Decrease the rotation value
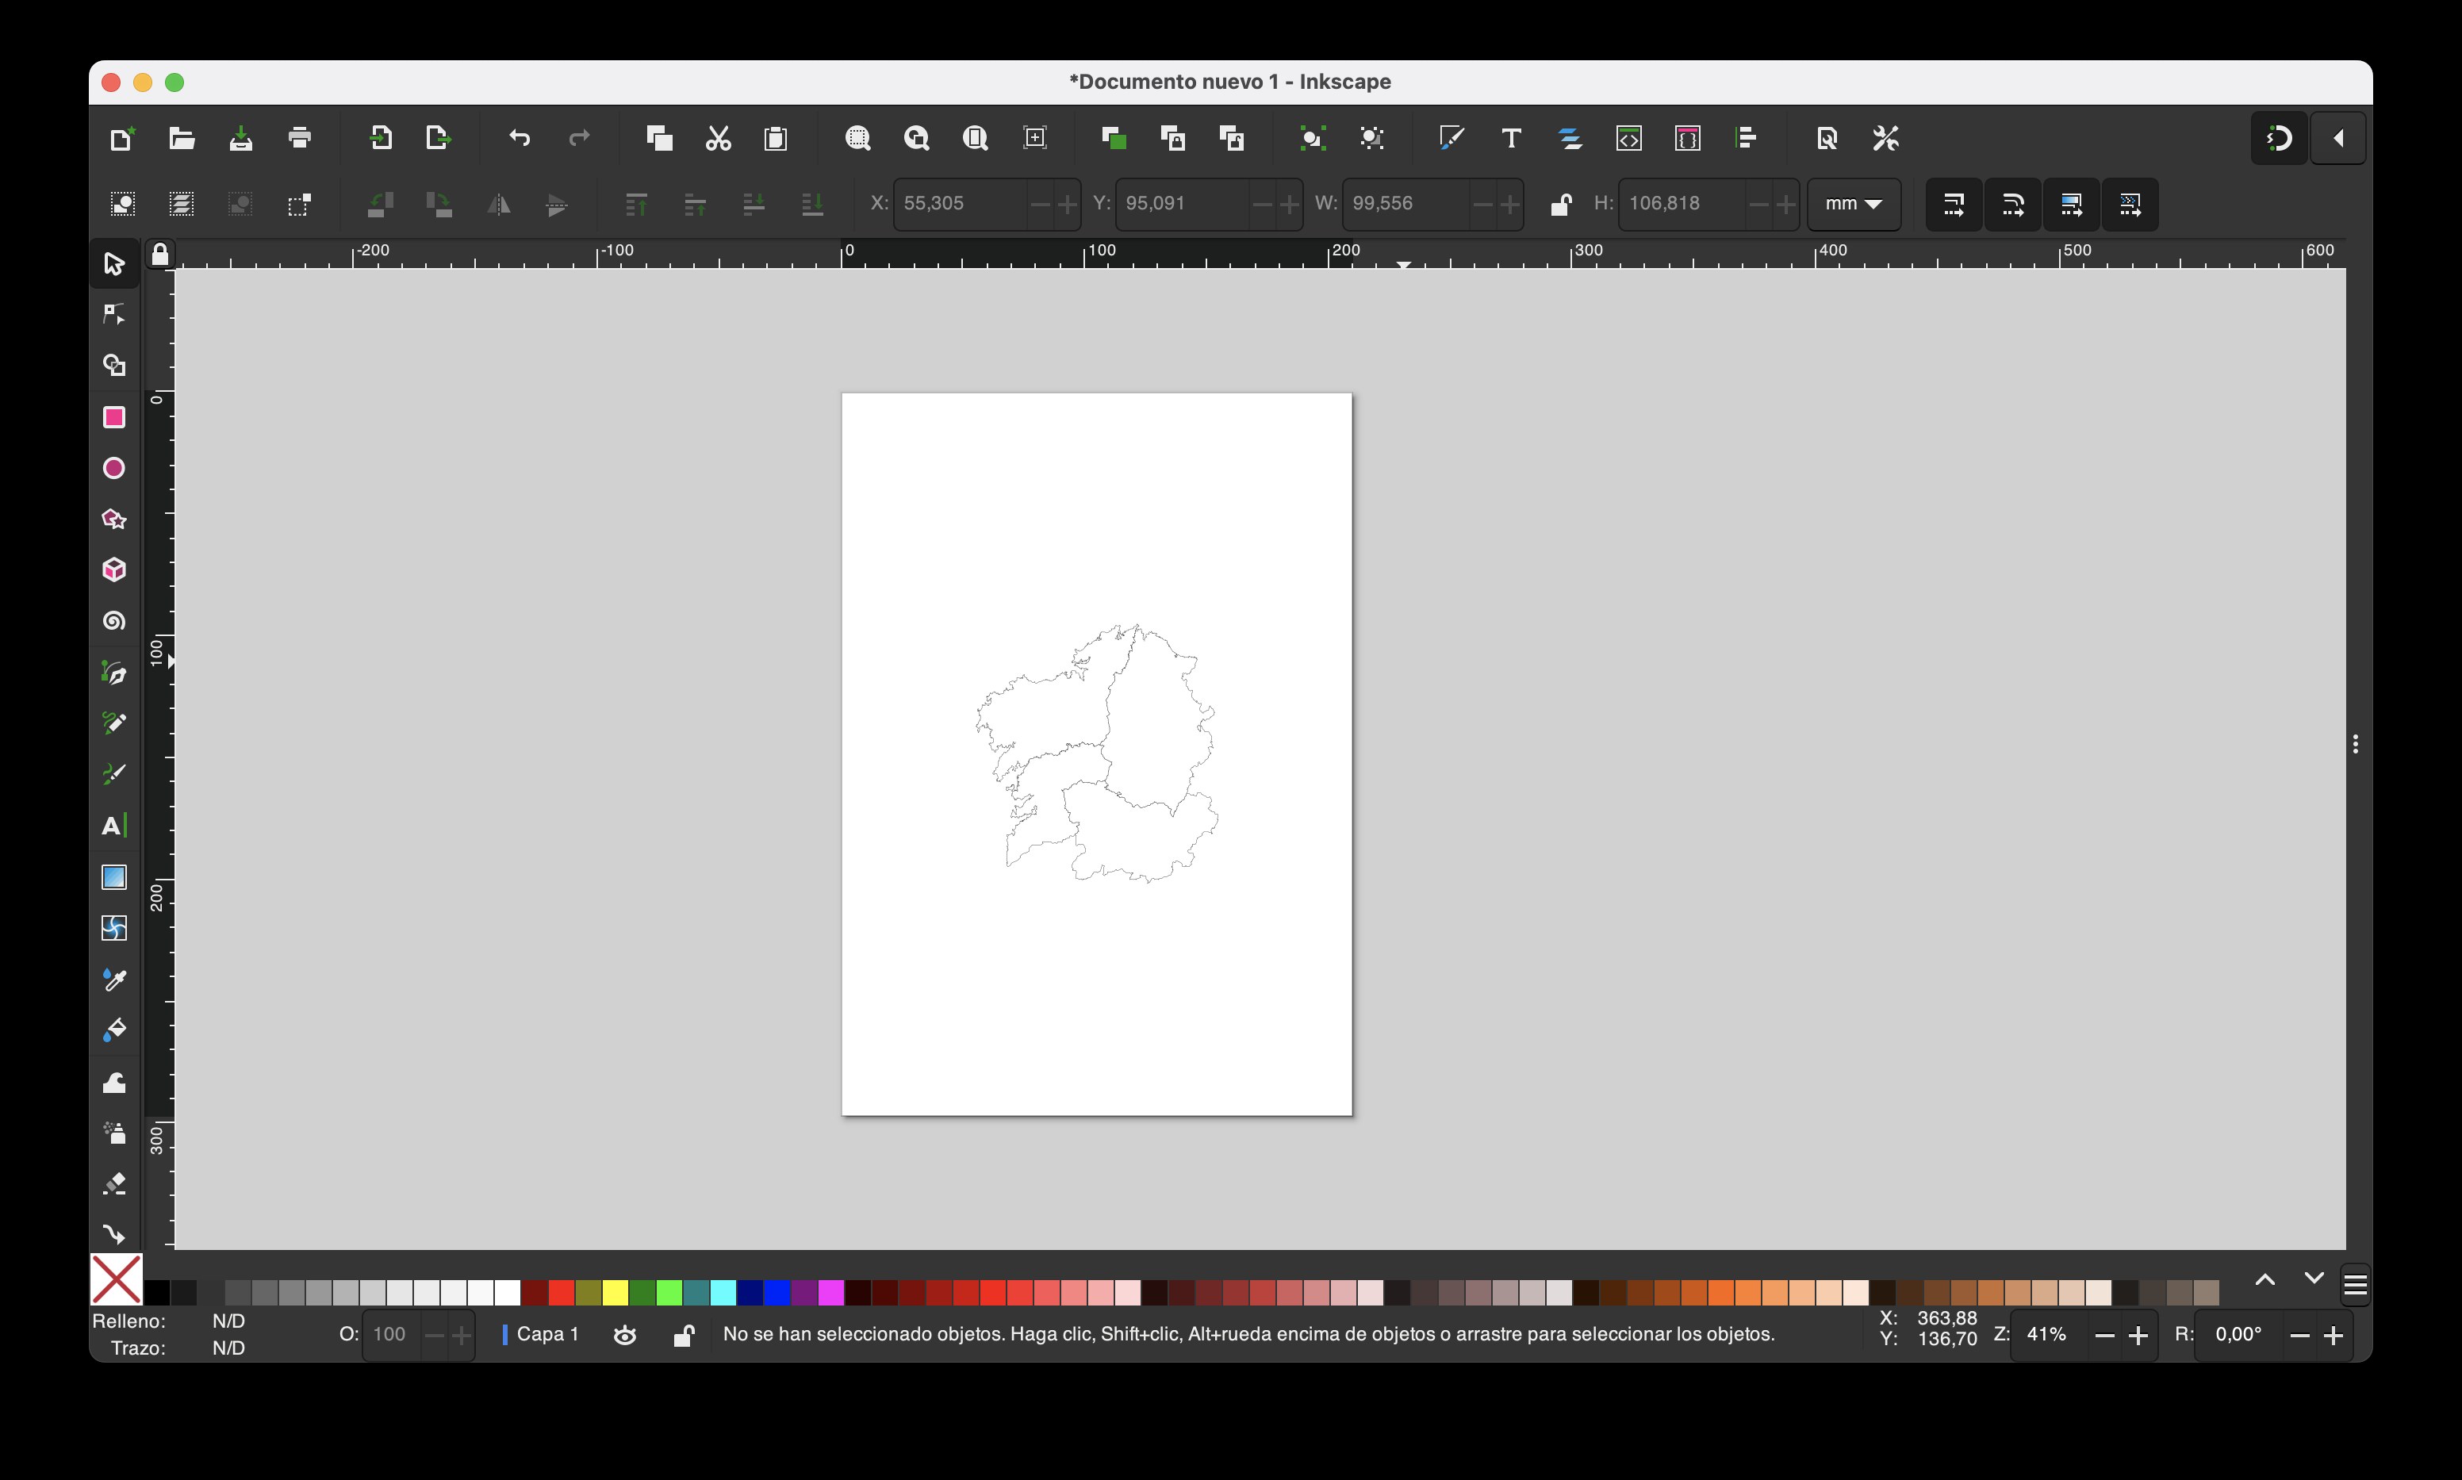The width and height of the screenshot is (2462, 1480). coord(2299,1336)
